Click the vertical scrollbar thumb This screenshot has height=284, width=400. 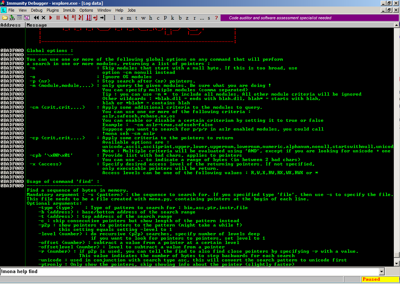396,255
